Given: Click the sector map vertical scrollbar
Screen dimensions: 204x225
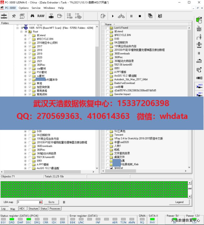Looking at the screenshot, I should 190,189.
